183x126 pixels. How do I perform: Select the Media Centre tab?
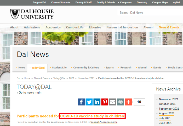click(174, 68)
